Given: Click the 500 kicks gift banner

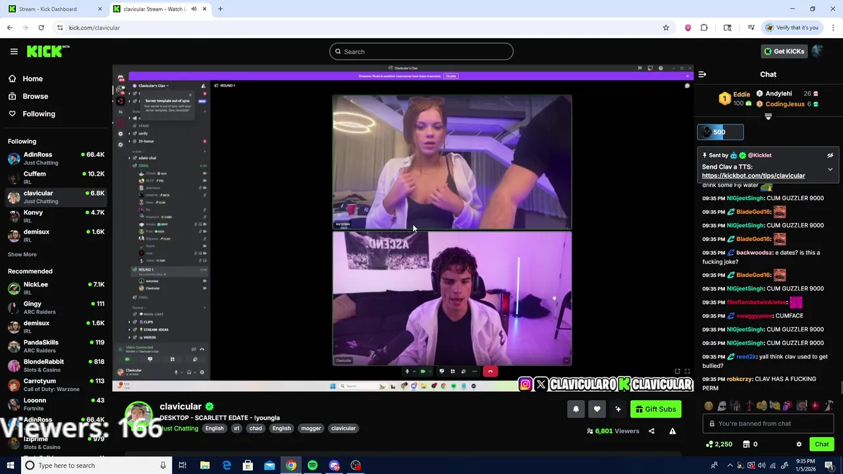Looking at the screenshot, I should [x=721, y=132].
